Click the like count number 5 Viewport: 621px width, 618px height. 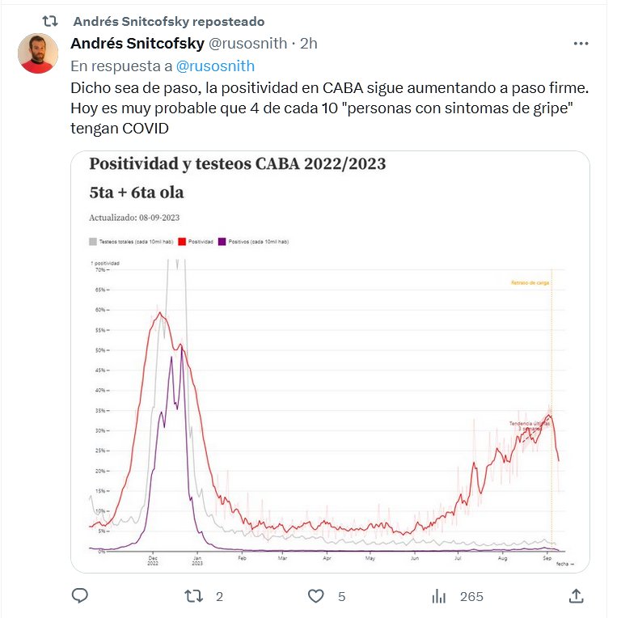pyautogui.click(x=342, y=596)
